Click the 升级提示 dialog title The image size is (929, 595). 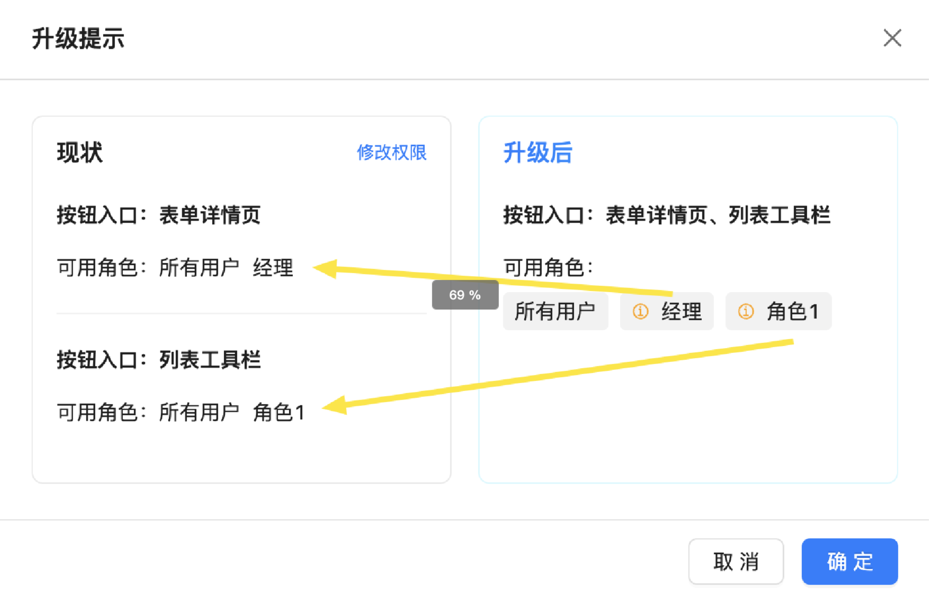[78, 39]
